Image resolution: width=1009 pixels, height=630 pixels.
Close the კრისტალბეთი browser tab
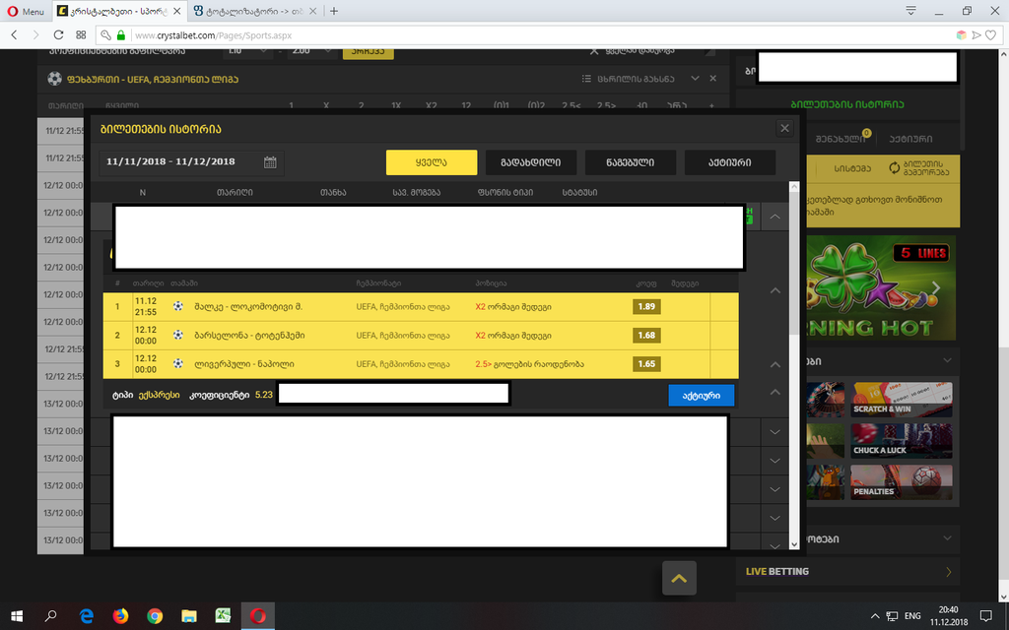point(177,11)
